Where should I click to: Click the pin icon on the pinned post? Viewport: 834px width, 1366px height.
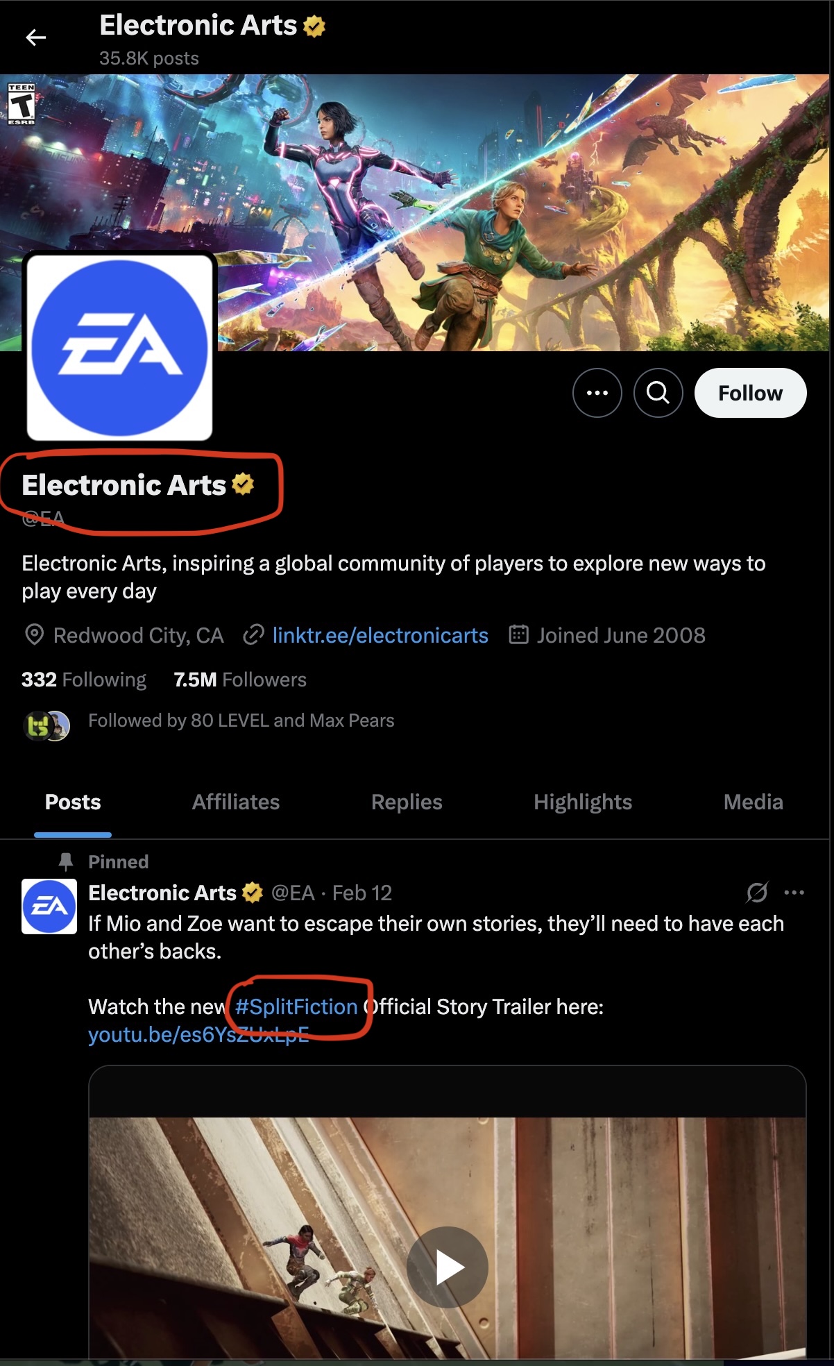[66, 861]
